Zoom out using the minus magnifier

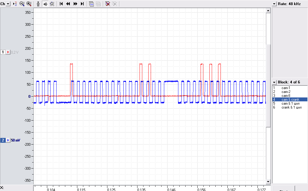22,4
